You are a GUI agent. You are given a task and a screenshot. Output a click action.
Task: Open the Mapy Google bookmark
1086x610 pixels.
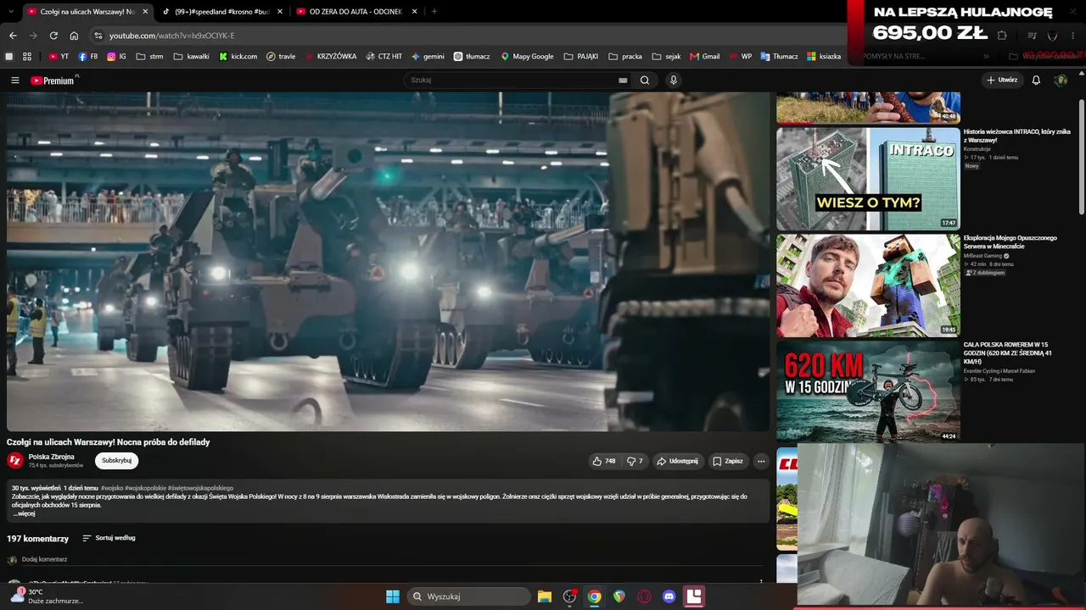point(527,57)
